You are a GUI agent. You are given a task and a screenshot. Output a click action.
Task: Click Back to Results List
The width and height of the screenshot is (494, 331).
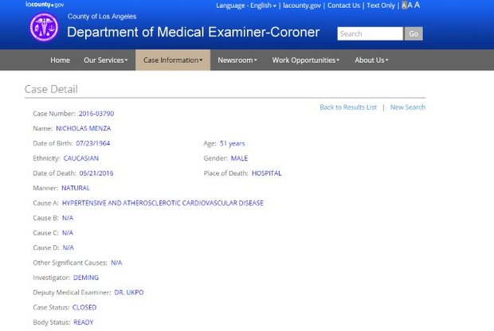pos(348,107)
